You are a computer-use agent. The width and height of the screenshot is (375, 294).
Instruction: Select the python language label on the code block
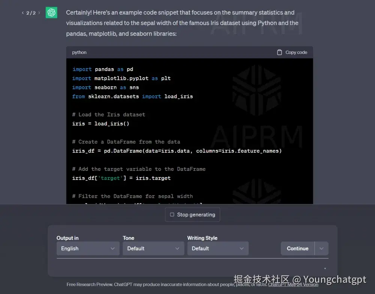point(79,52)
